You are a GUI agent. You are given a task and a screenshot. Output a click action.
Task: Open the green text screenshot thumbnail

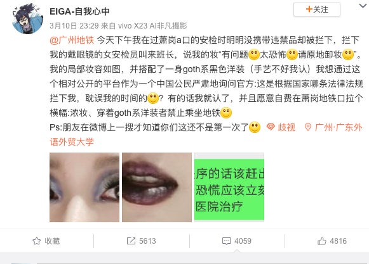[x=229, y=187]
